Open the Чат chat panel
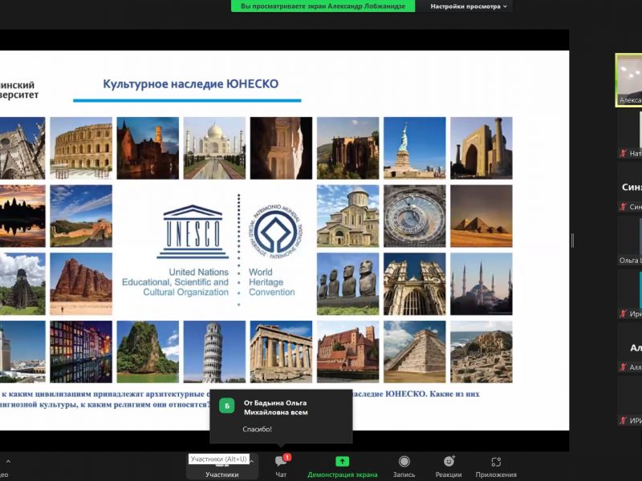 [x=281, y=466]
